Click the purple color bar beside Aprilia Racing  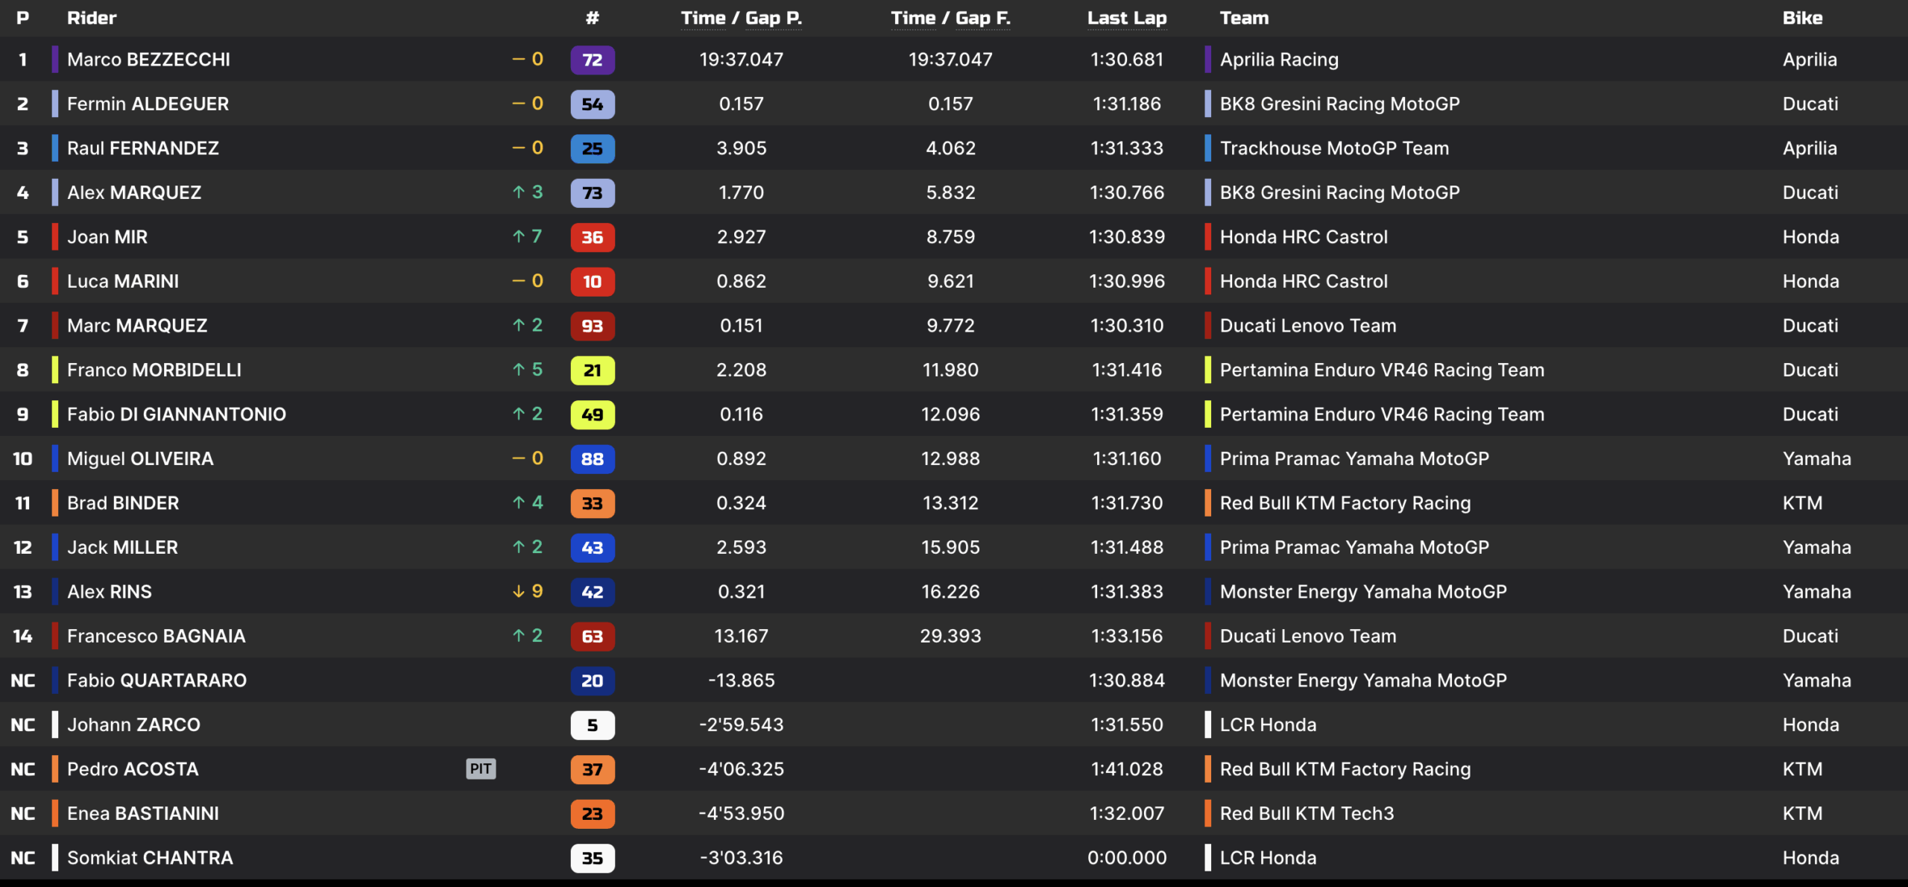click(1207, 60)
